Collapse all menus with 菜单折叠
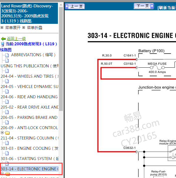 [x=35, y=28]
